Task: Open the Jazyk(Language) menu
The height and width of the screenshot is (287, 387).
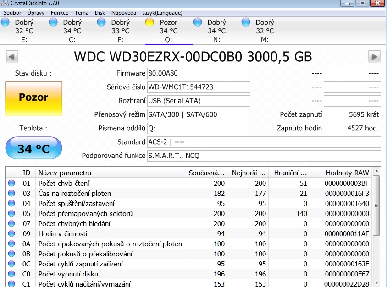Action: point(162,13)
